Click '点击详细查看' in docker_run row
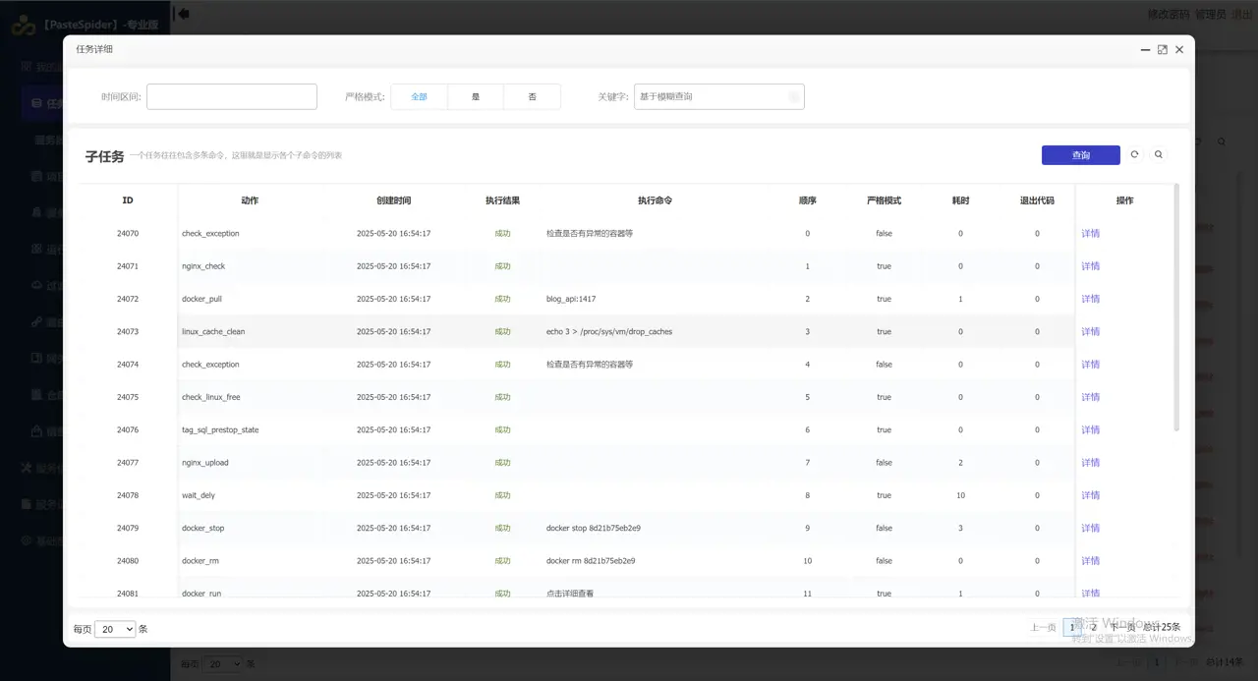The width and height of the screenshot is (1258, 681). coord(570,594)
